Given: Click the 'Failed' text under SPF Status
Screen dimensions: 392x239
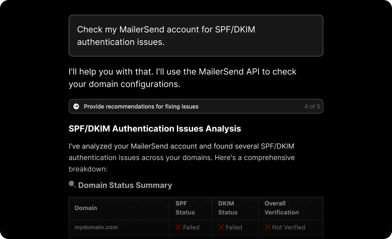Looking at the screenshot, I should pyautogui.click(x=191, y=227).
